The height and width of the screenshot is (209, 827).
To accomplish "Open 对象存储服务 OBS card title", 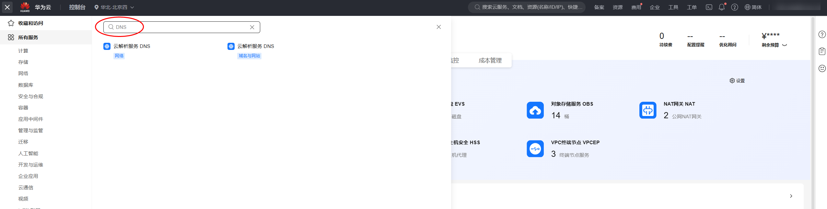I will coord(572,104).
